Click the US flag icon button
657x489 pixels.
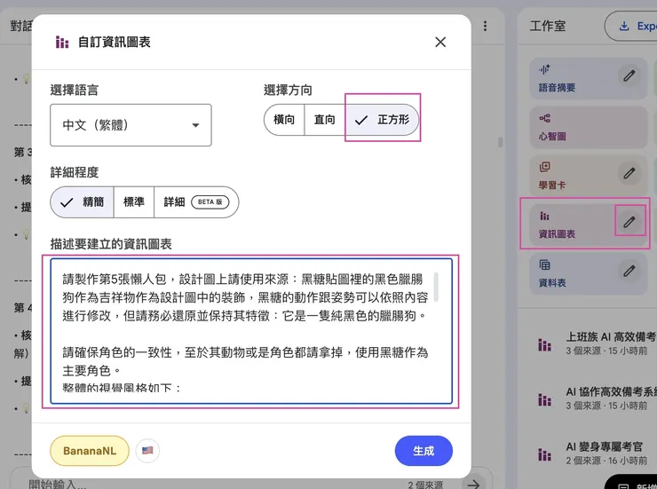pyautogui.click(x=147, y=451)
